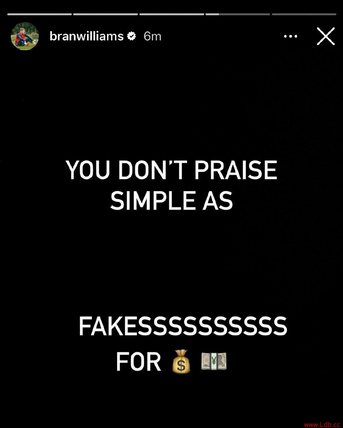343x428 pixels.
Task: Open the branwilliams profile picture
Action: pos(25,36)
